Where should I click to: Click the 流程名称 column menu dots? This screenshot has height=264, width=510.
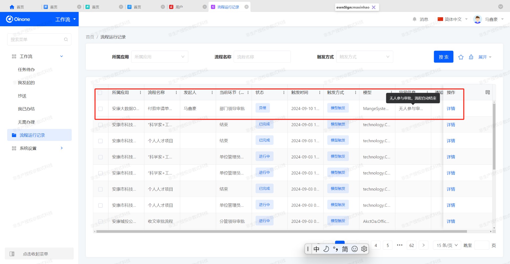coord(176,92)
